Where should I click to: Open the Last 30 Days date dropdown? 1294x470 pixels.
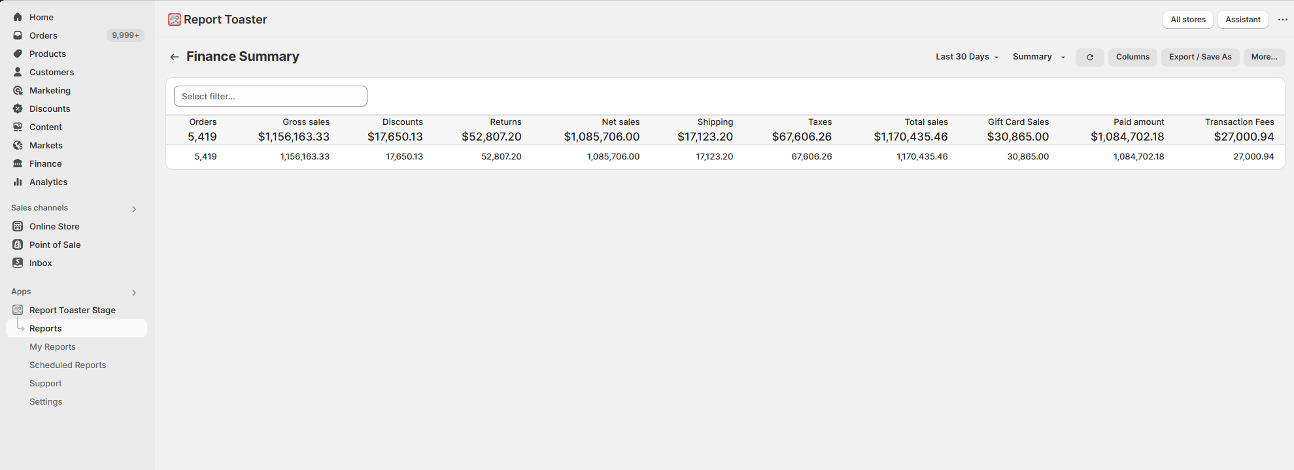(966, 57)
